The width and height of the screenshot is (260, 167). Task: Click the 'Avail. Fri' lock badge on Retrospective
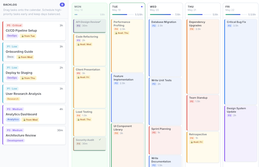point(196,142)
